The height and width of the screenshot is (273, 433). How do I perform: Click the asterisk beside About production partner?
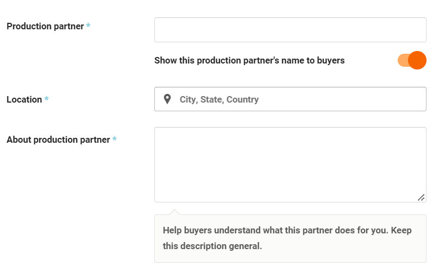(x=115, y=139)
